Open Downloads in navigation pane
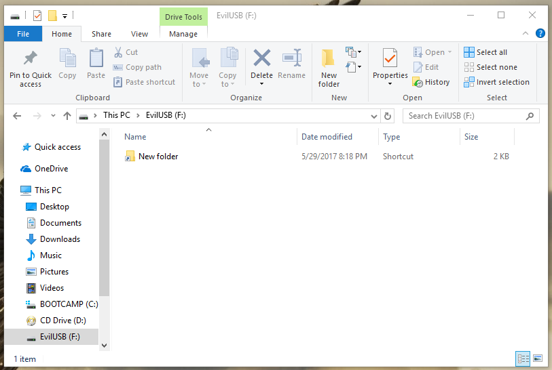552x370 pixels. [53, 239]
